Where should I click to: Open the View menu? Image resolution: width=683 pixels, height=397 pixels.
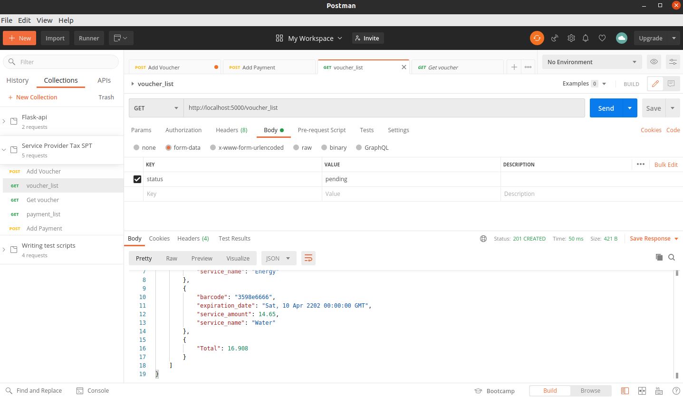point(44,20)
